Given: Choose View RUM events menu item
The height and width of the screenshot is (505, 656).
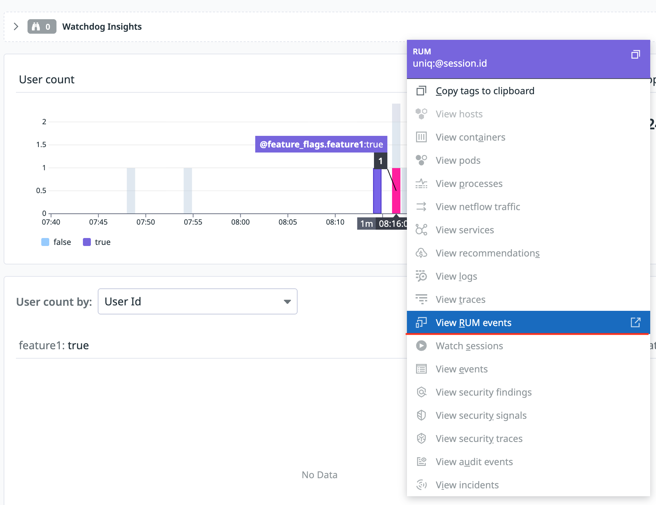Looking at the screenshot, I should (473, 322).
